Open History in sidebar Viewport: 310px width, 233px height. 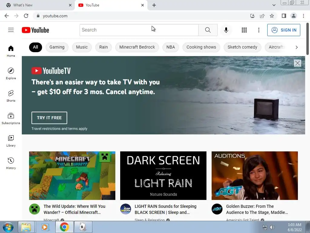[11, 163]
